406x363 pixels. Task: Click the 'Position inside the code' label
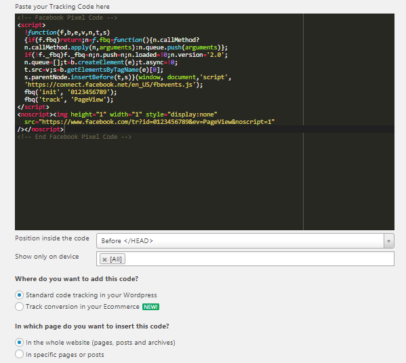click(52, 238)
